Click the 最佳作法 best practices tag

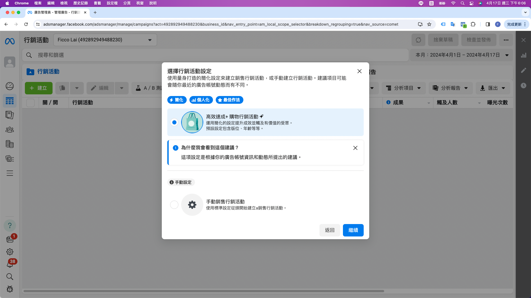(x=230, y=100)
